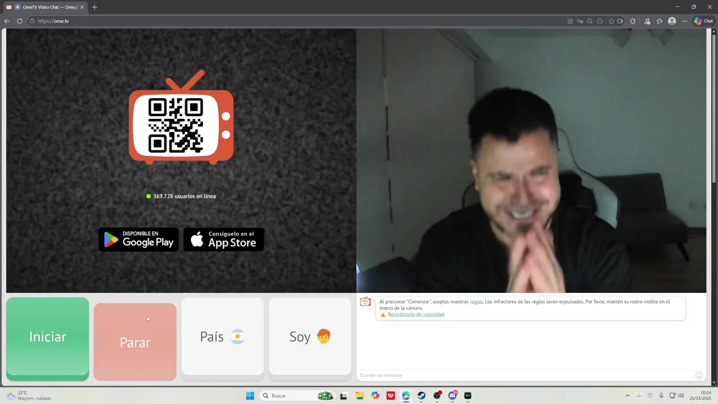Open the green waveform app in taskbar
Image resolution: width=718 pixels, height=404 pixels.
[x=468, y=396]
